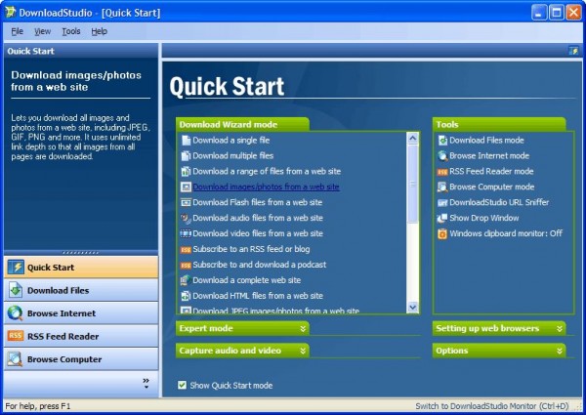Screen dimensions: 586x415
Task: Click the URL Sniffer icon in Tools
Action: point(442,203)
